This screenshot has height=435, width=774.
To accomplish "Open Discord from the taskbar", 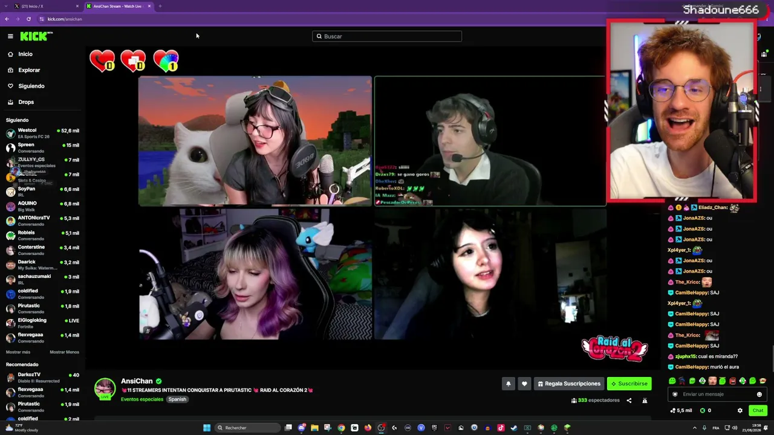I will click(x=302, y=428).
